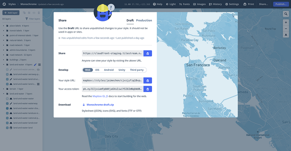This screenshot has width=291, height=151.
Task: Click fill icon of land-and-water-water-sha layer
Action: point(11,108)
